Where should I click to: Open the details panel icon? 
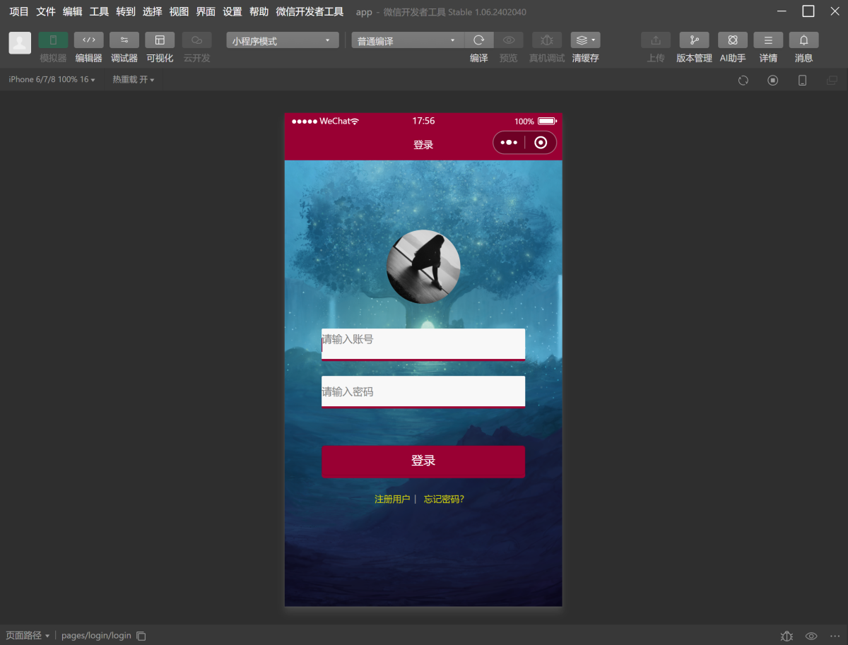[x=768, y=40]
